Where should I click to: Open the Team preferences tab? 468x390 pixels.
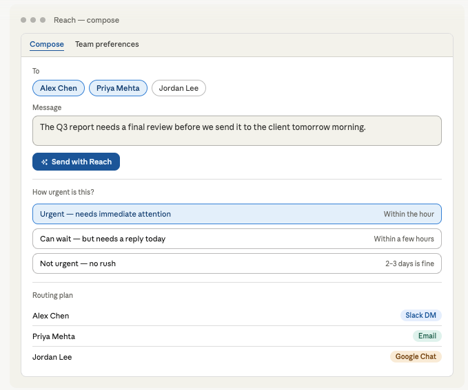[107, 44]
